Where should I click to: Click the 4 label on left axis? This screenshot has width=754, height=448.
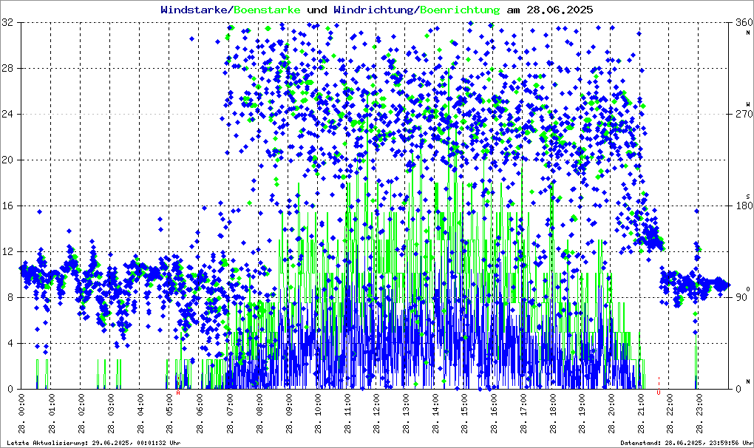click(11, 344)
